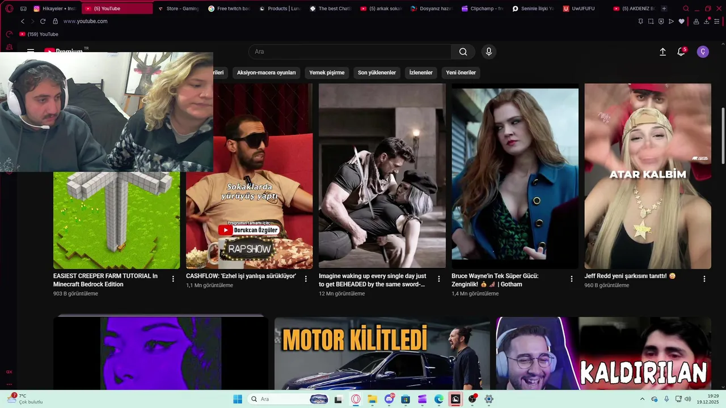Open the (159) YouTube bookmark
This screenshot has width=726, height=408.
pos(39,34)
